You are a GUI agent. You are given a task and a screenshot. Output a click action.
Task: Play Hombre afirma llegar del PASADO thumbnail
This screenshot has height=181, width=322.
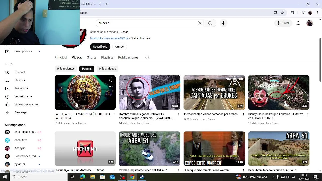150,93
